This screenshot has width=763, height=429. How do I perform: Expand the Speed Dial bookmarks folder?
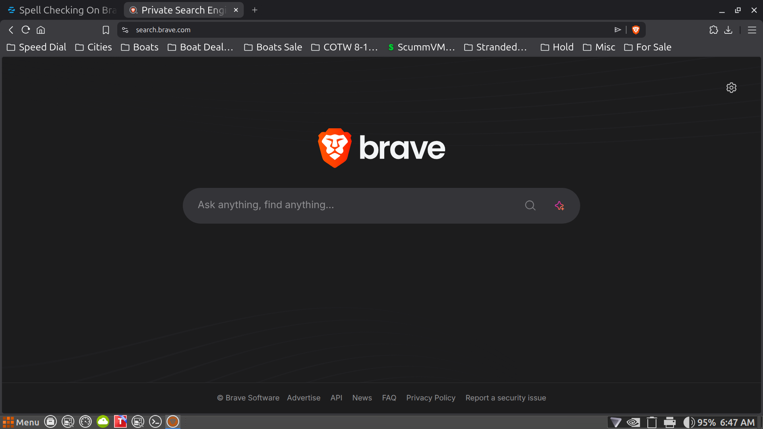[x=37, y=47]
